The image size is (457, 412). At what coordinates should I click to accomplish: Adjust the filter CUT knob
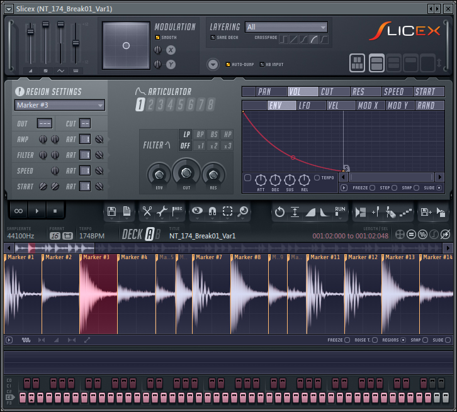point(186,173)
